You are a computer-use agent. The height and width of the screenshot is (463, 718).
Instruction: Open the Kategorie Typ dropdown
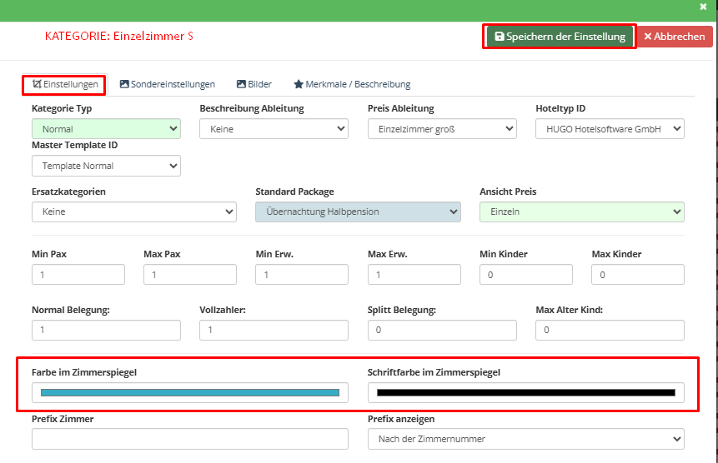pyautogui.click(x=106, y=129)
